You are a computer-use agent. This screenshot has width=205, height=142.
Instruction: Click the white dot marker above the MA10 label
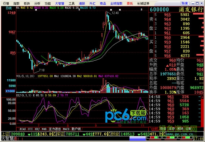pyautogui.click(x=36, y=10)
